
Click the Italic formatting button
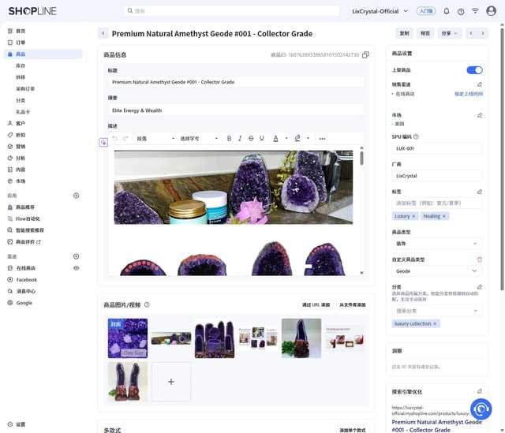(x=240, y=139)
